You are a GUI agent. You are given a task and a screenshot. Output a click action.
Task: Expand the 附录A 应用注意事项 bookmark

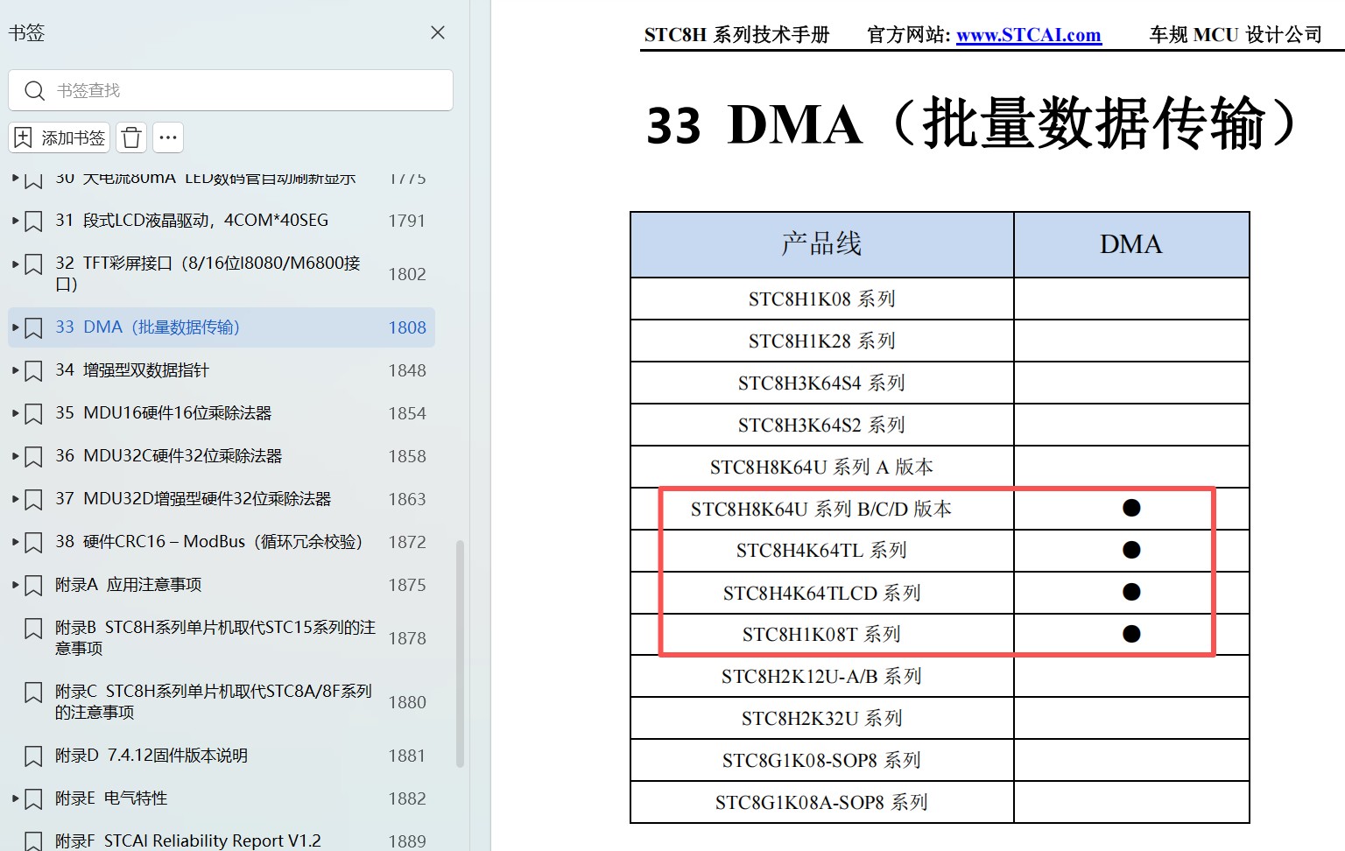coord(15,585)
